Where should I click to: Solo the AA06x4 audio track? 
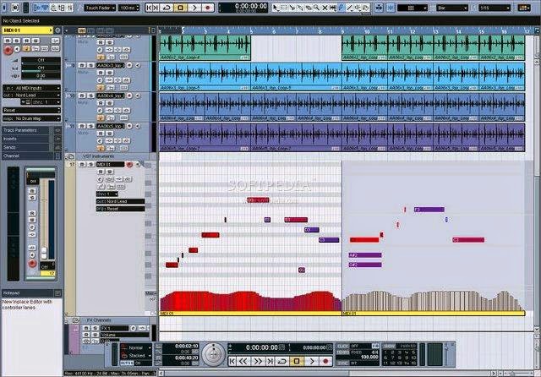point(90,96)
